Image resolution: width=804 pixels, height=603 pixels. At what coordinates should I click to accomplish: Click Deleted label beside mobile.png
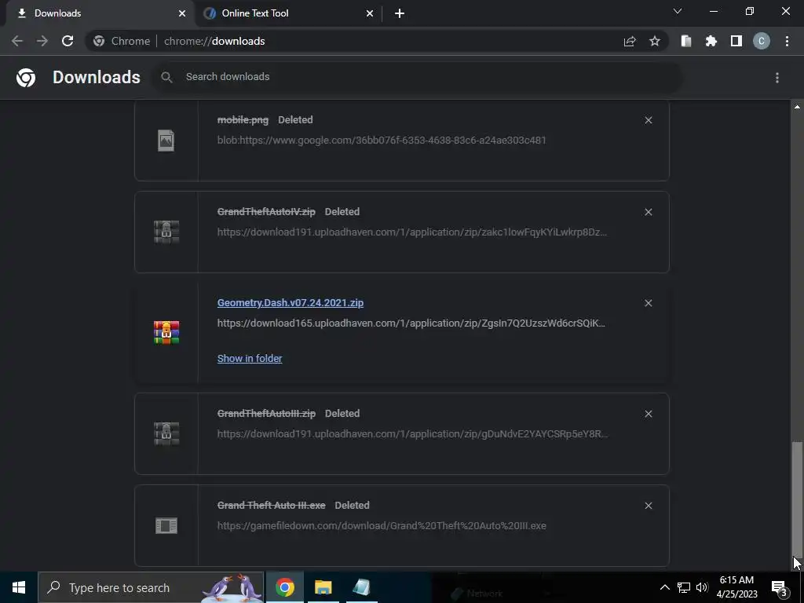click(295, 119)
